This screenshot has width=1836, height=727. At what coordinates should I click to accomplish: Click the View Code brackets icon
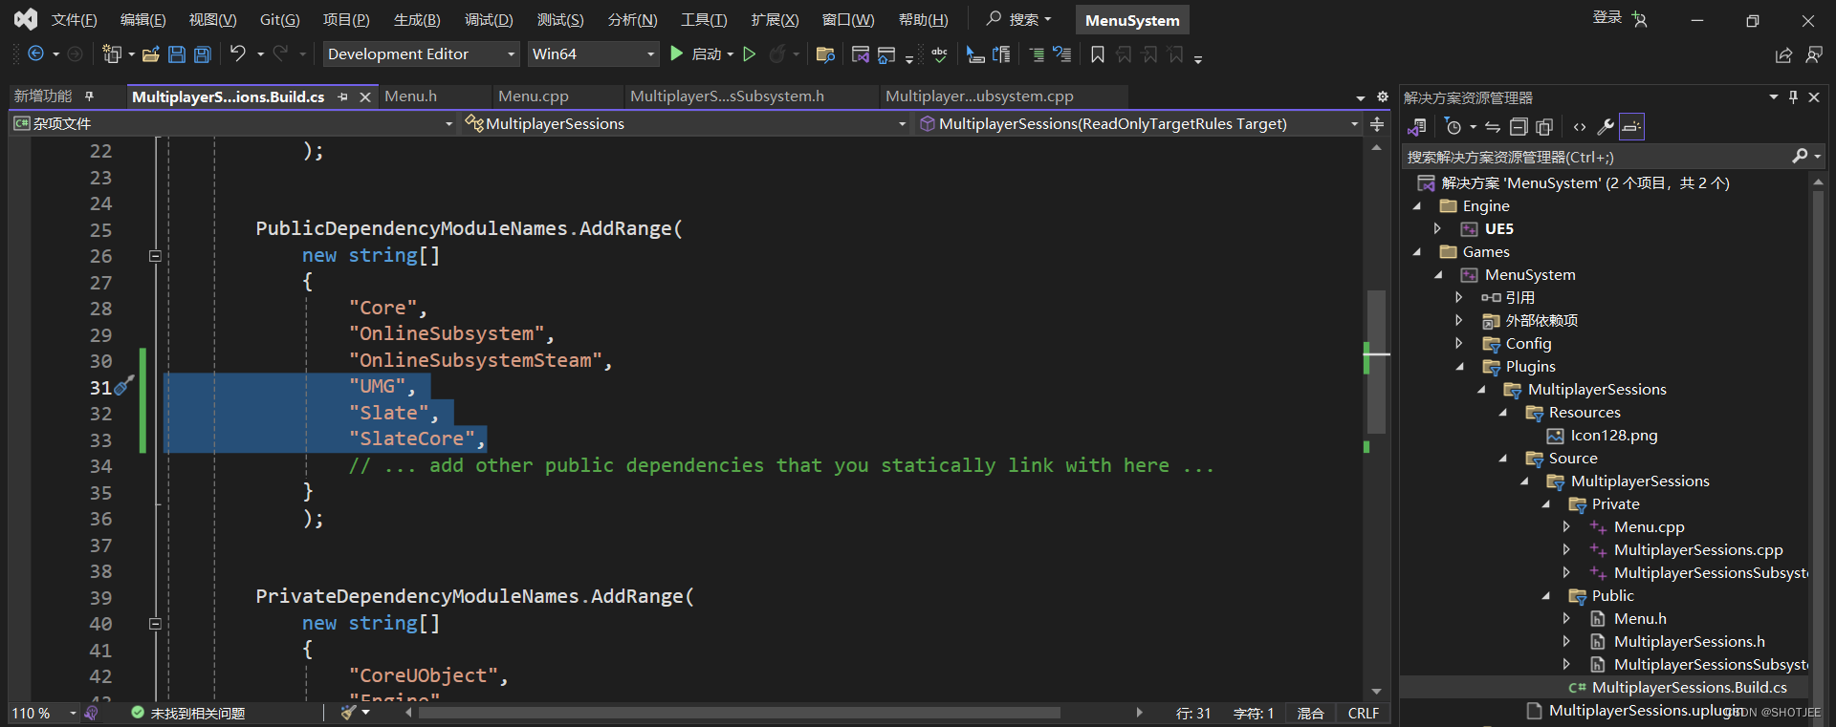pos(1580,126)
